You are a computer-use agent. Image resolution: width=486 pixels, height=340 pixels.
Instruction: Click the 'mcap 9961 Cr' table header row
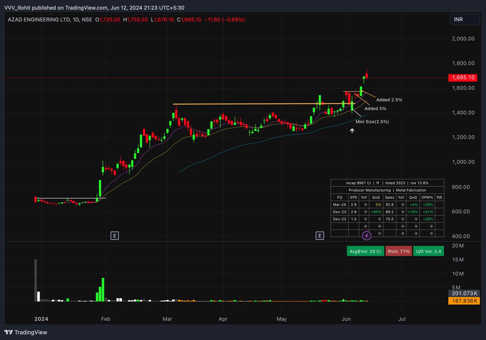[388, 183]
